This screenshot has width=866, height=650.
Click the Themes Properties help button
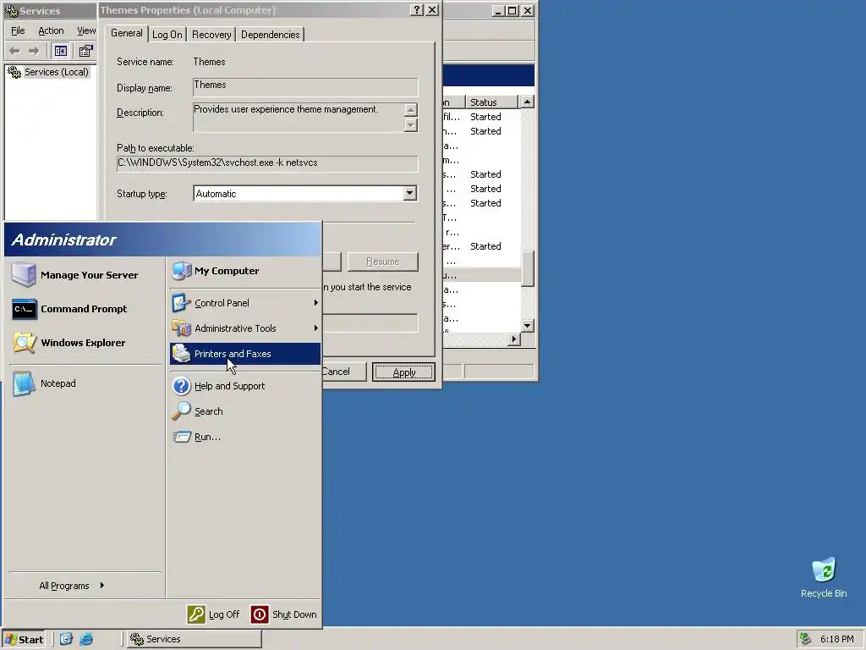[x=417, y=10]
